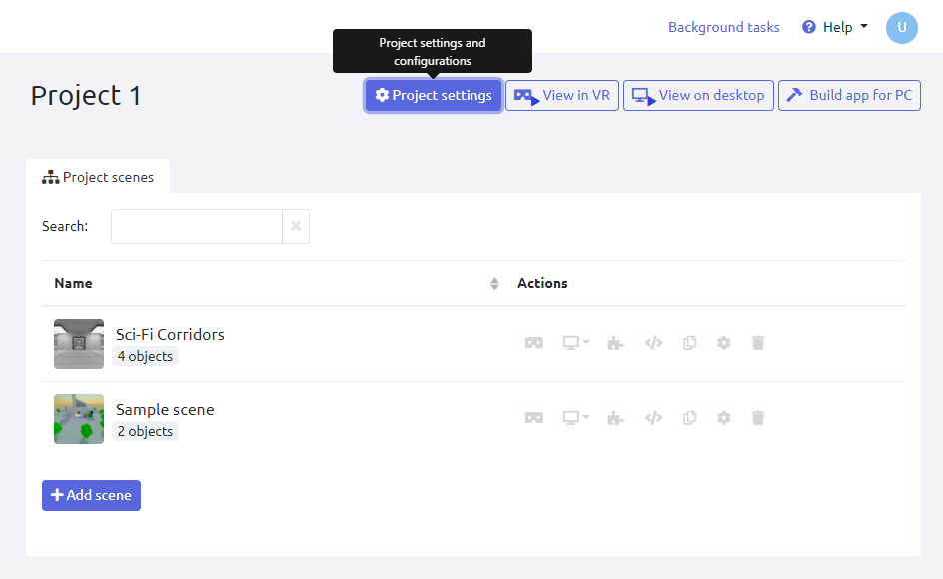This screenshot has width=943, height=579.
Task: Expand desktop view dropdown for Sci-Fi Corridors
Action: click(575, 343)
